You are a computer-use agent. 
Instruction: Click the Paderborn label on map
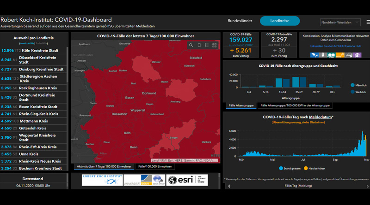[205, 79]
